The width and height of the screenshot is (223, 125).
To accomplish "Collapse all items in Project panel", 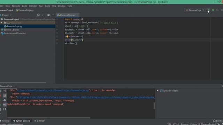I will click(x=43, y=15).
